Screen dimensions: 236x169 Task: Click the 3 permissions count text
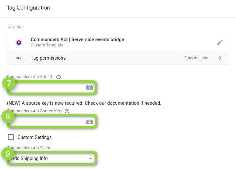197,58
